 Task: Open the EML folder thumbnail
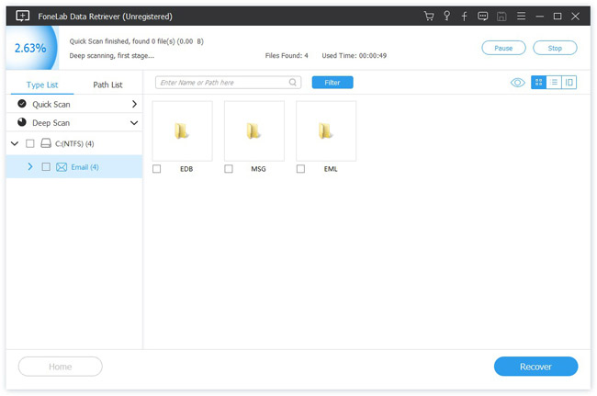click(326, 130)
